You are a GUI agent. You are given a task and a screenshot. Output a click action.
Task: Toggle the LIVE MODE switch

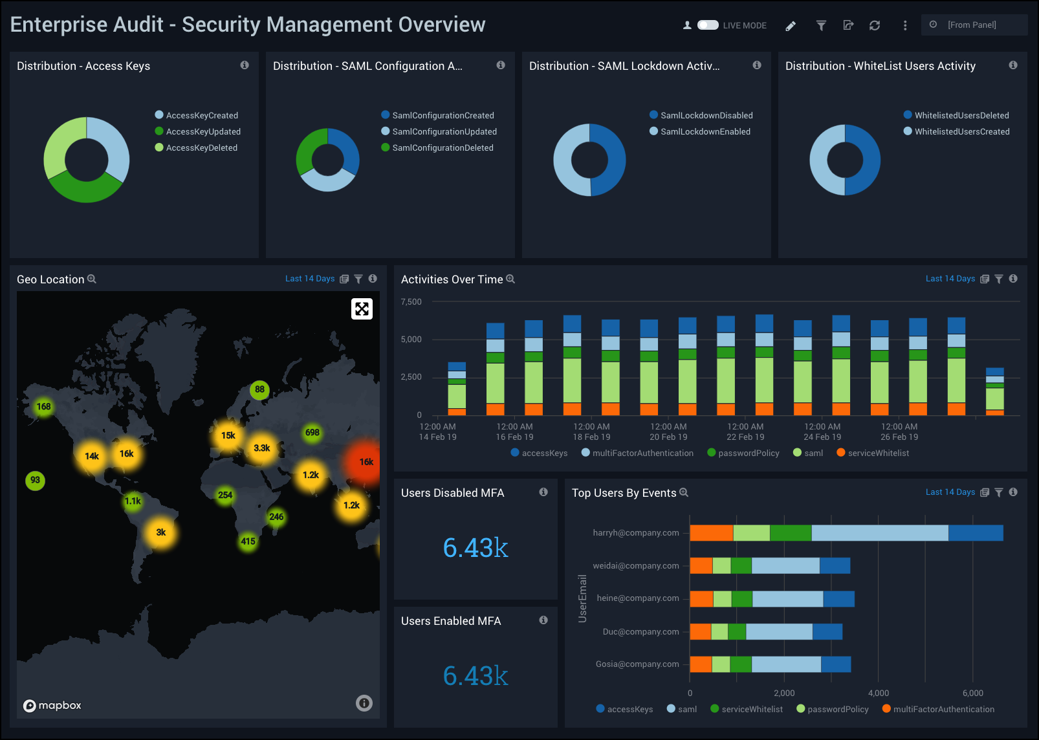pyautogui.click(x=708, y=25)
